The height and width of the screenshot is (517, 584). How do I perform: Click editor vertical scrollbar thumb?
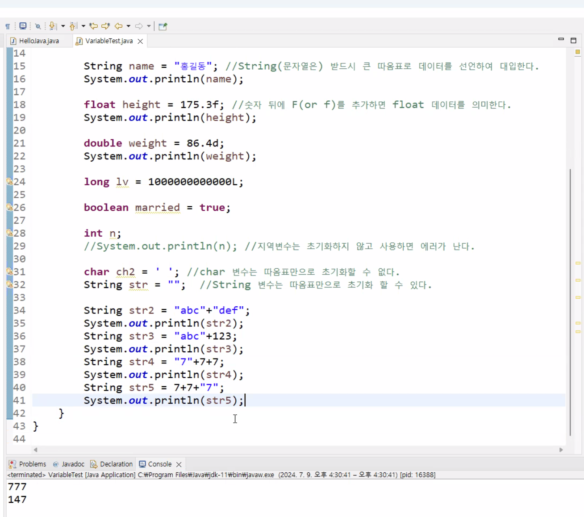pyautogui.click(x=570, y=302)
